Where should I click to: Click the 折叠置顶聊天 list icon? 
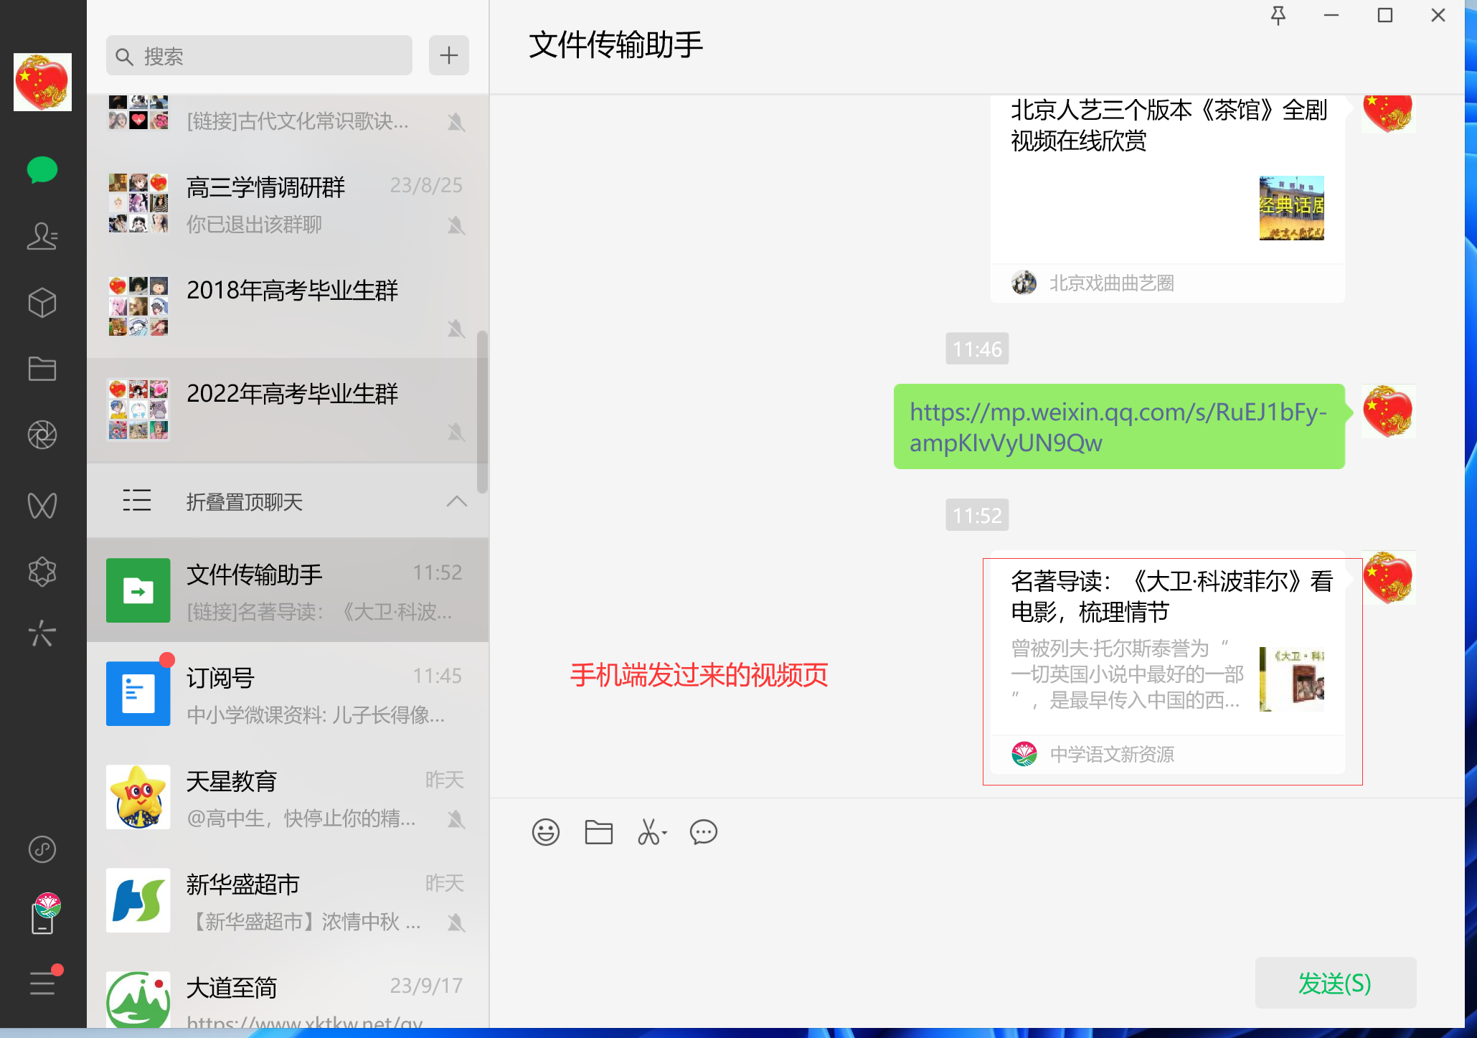(137, 500)
